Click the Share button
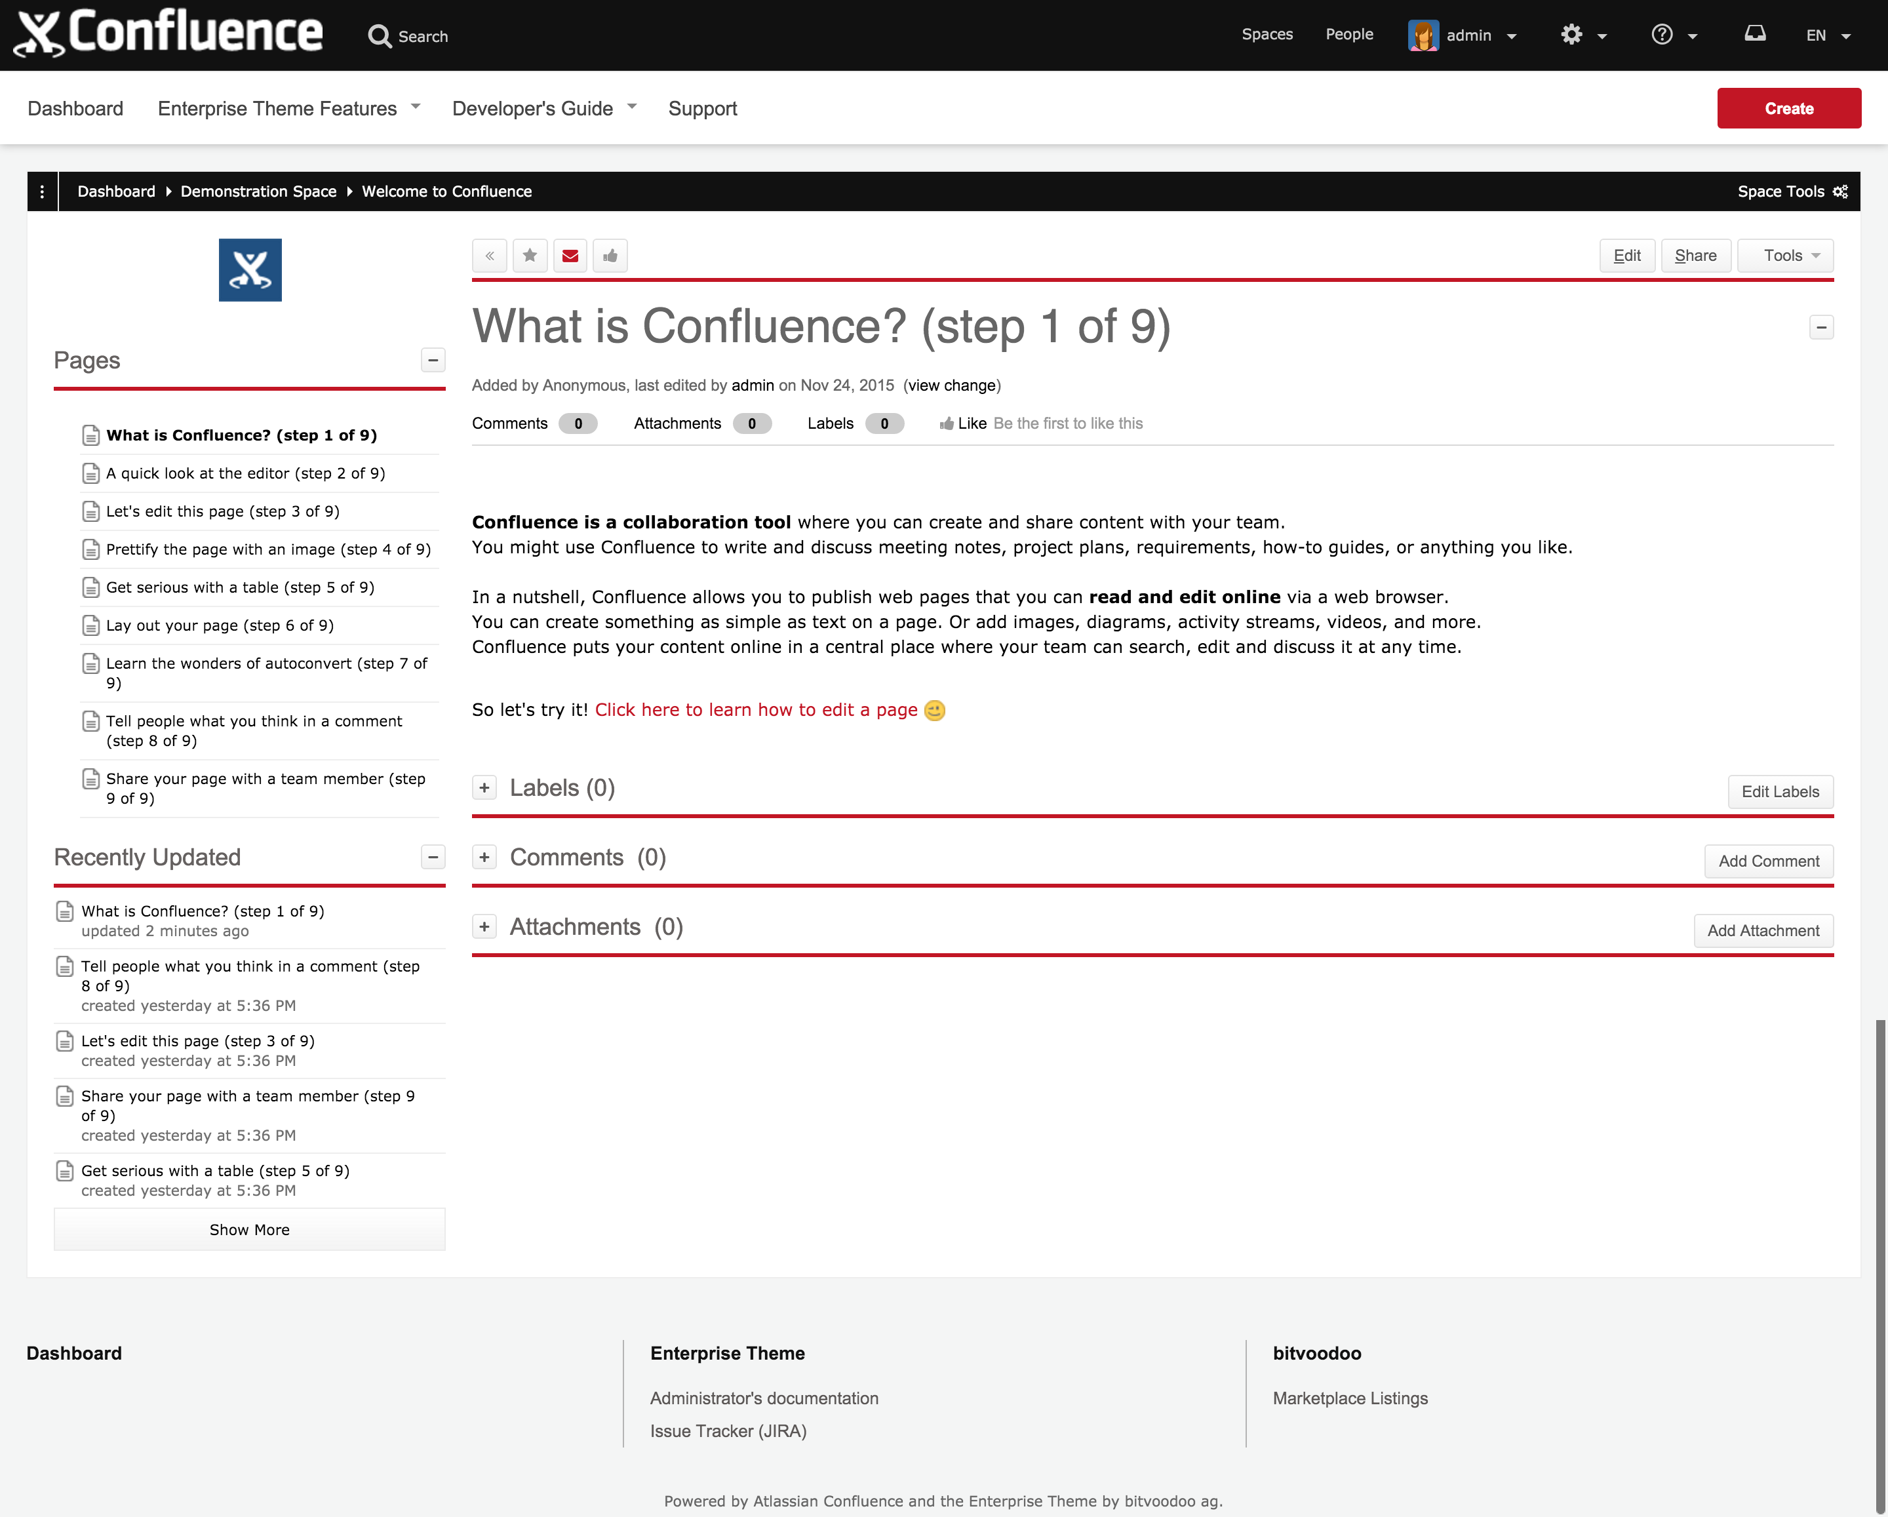Screen dimensions: 1888x1517 1695,256
